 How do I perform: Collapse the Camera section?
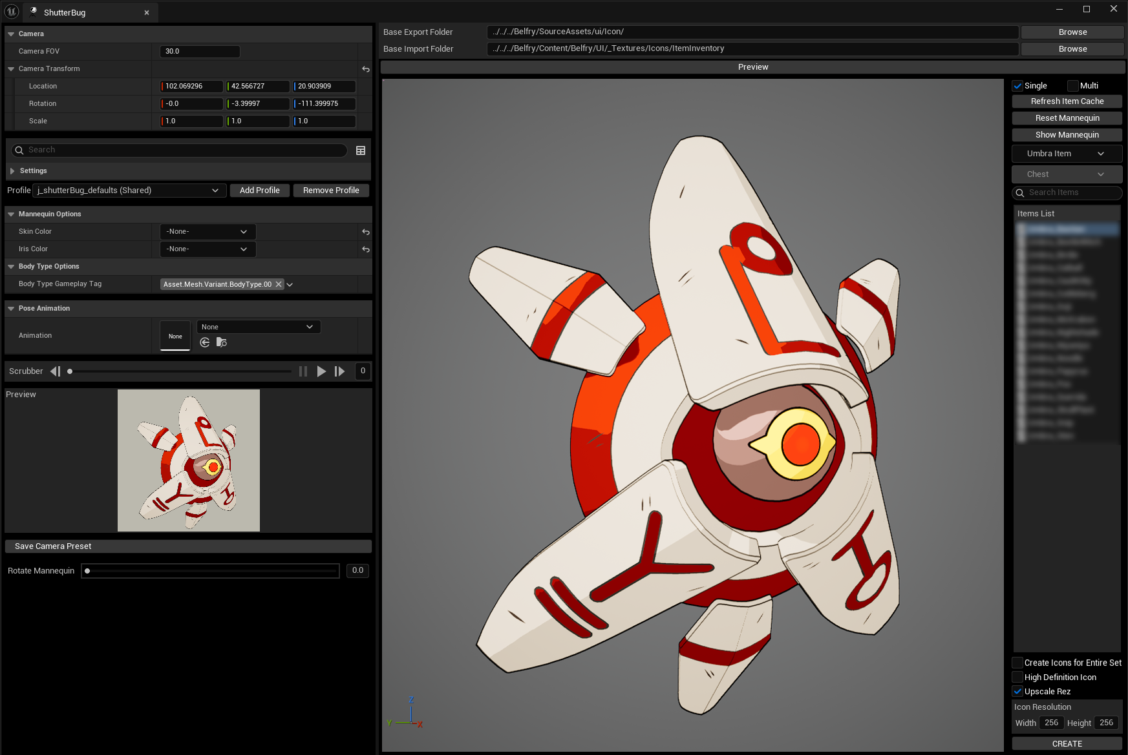tap(11, 34)
